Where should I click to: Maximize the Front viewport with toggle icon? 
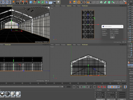(126, 44)
